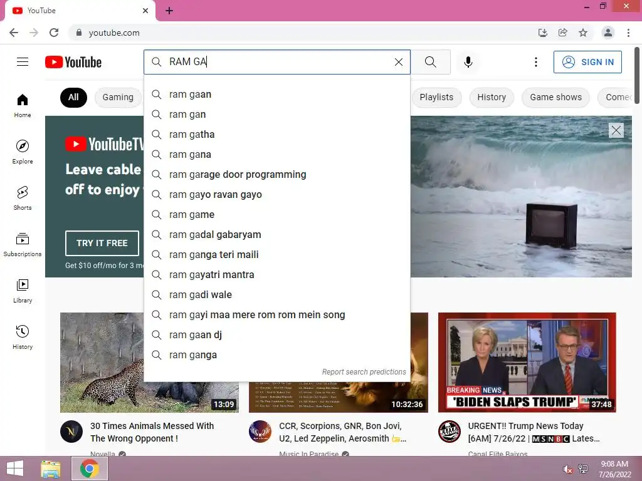This screenshot has width=642, height=481.
Task: Go to Home in sidebar
Action: point(23,105)
